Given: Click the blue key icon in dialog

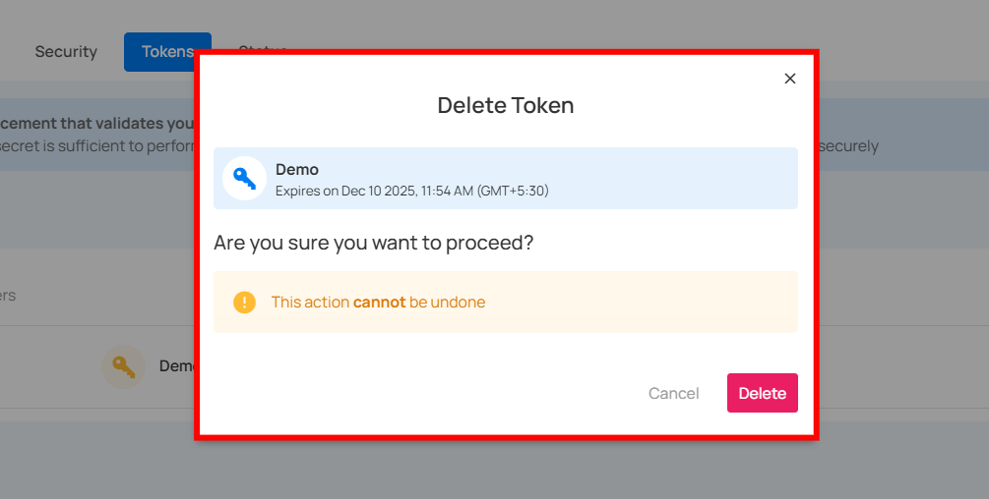Looking at the screenshot, I should tap(244, 179).
